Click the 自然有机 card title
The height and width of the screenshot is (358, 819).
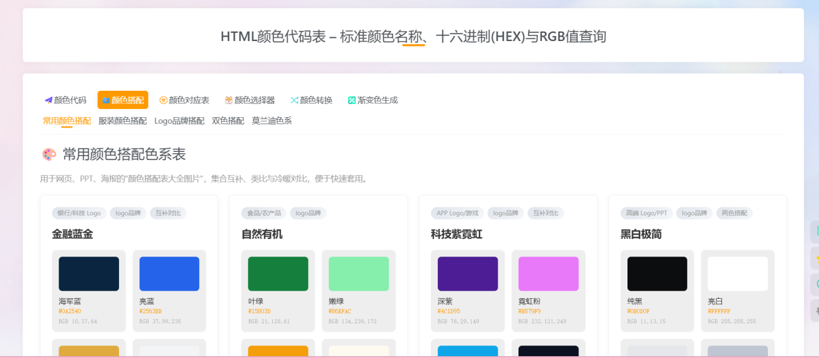click(262, 234)
